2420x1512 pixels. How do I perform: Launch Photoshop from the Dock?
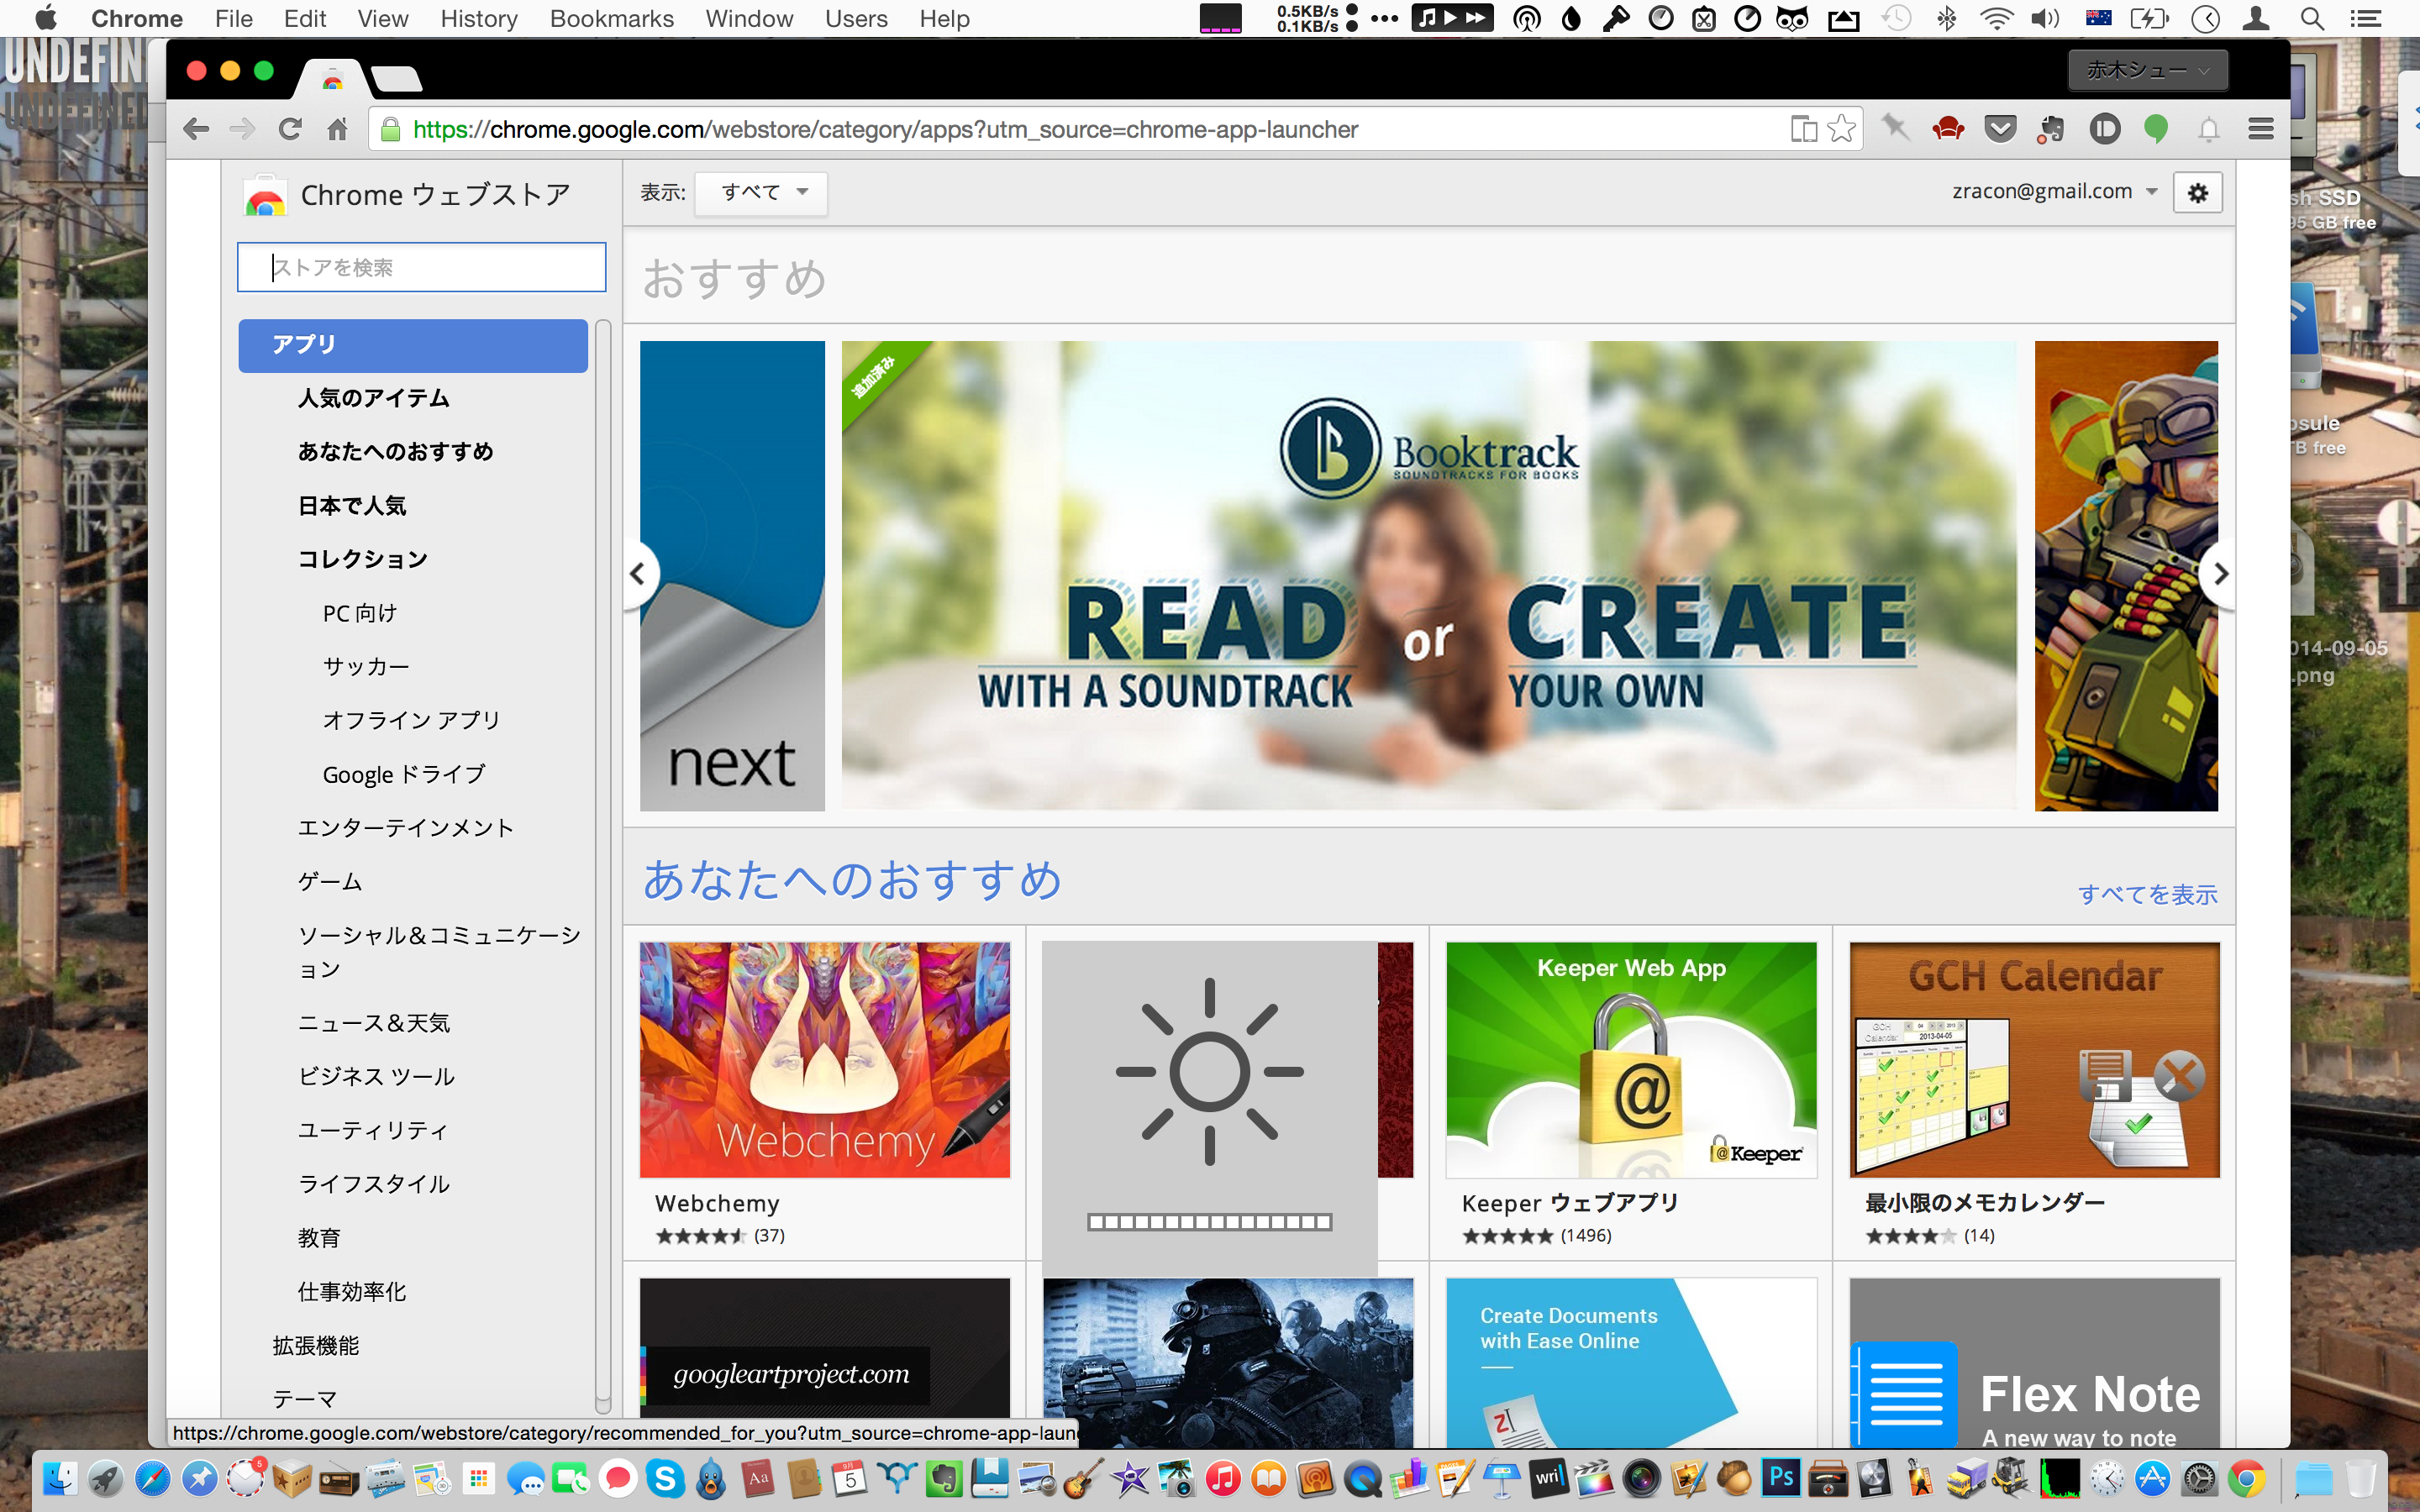[x=1781, y=1478]
